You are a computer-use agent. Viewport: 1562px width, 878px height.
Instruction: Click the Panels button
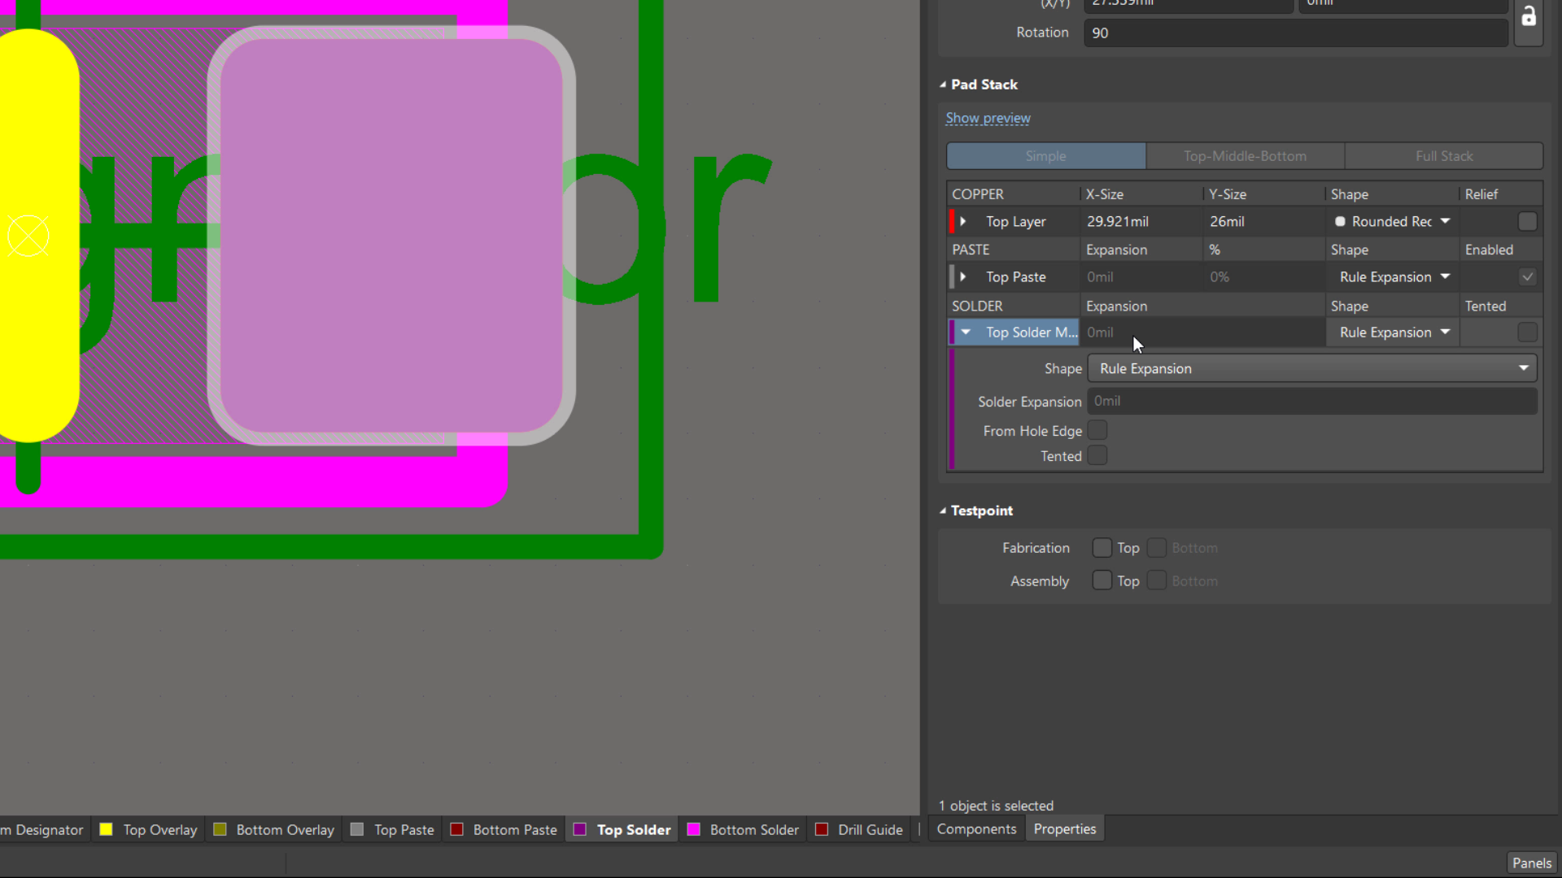1532,863
